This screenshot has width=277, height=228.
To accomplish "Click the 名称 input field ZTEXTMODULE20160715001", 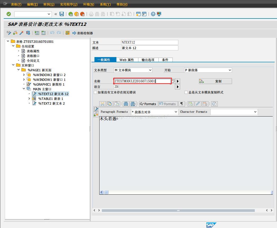I will (142, 81).
